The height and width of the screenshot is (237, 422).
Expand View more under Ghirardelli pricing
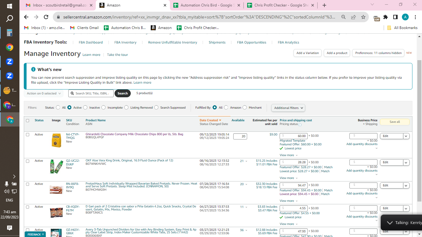point(289,155)
